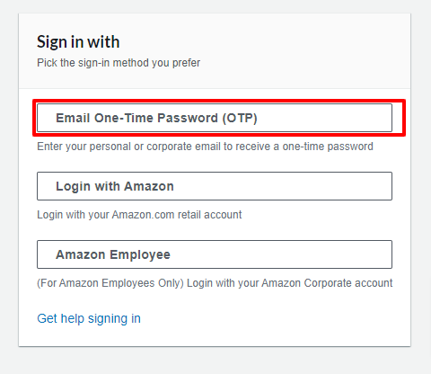This screenshot has width=431, height=374.
Task: Select the Login with Amazon button
Action: point(215,186)
